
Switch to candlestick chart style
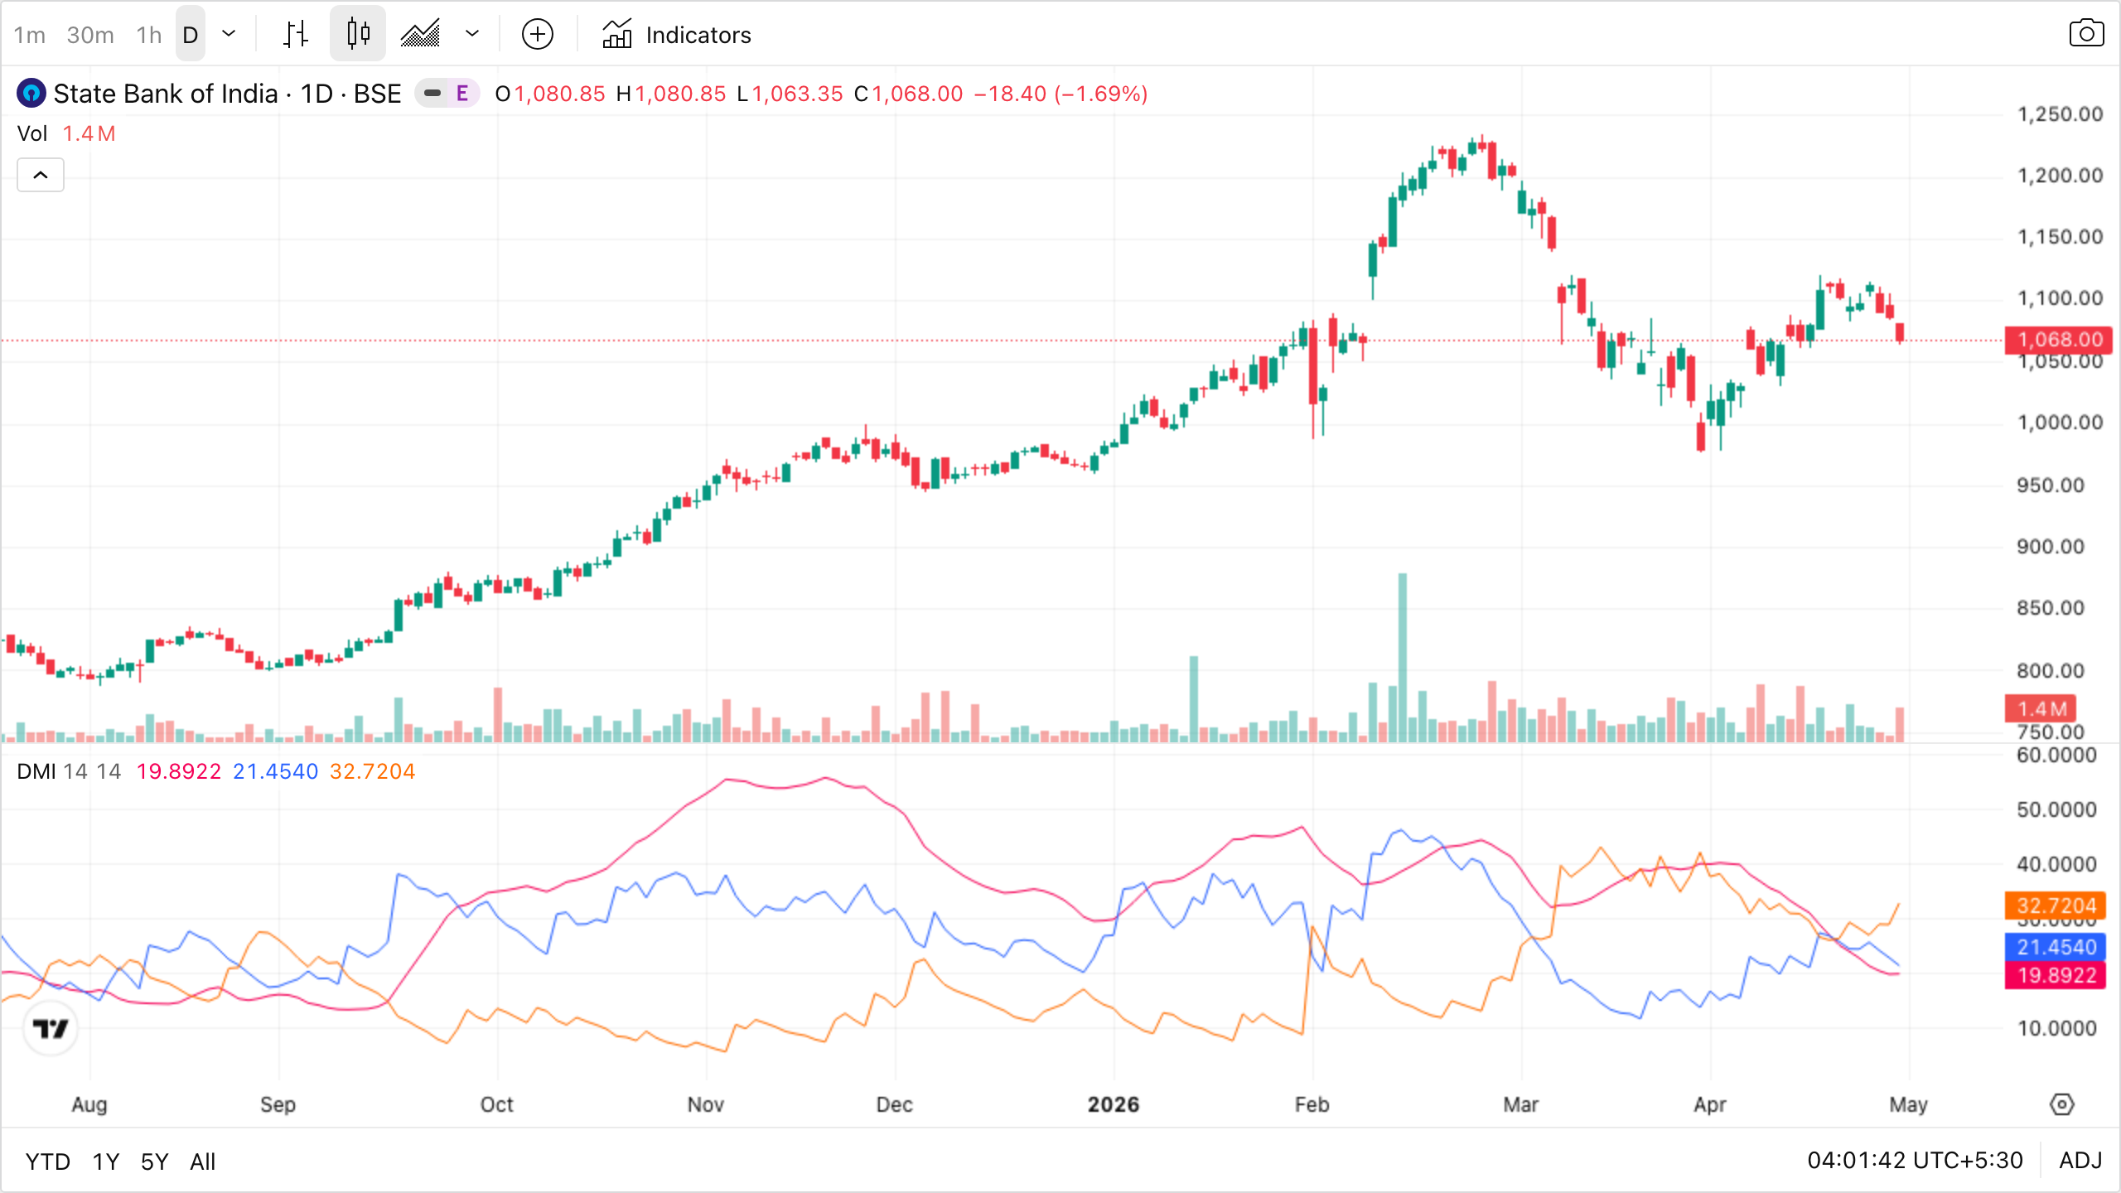358,34
